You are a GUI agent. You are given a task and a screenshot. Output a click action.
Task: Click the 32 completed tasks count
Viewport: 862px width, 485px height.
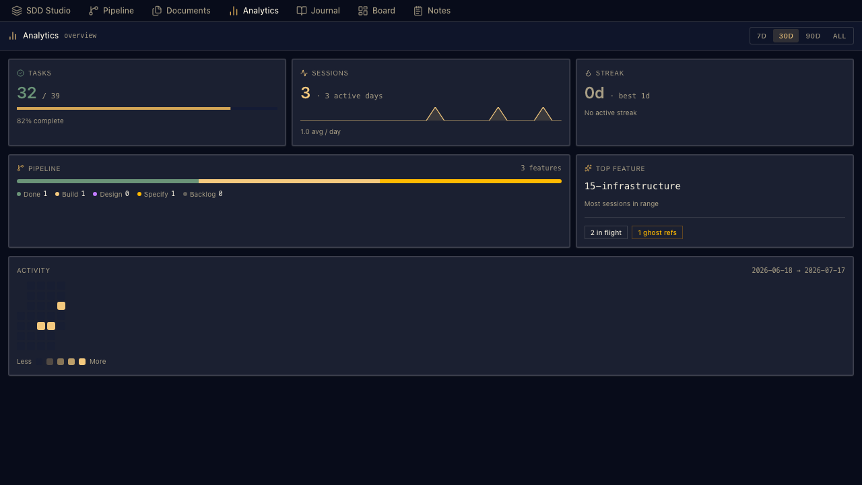point(27,93)
